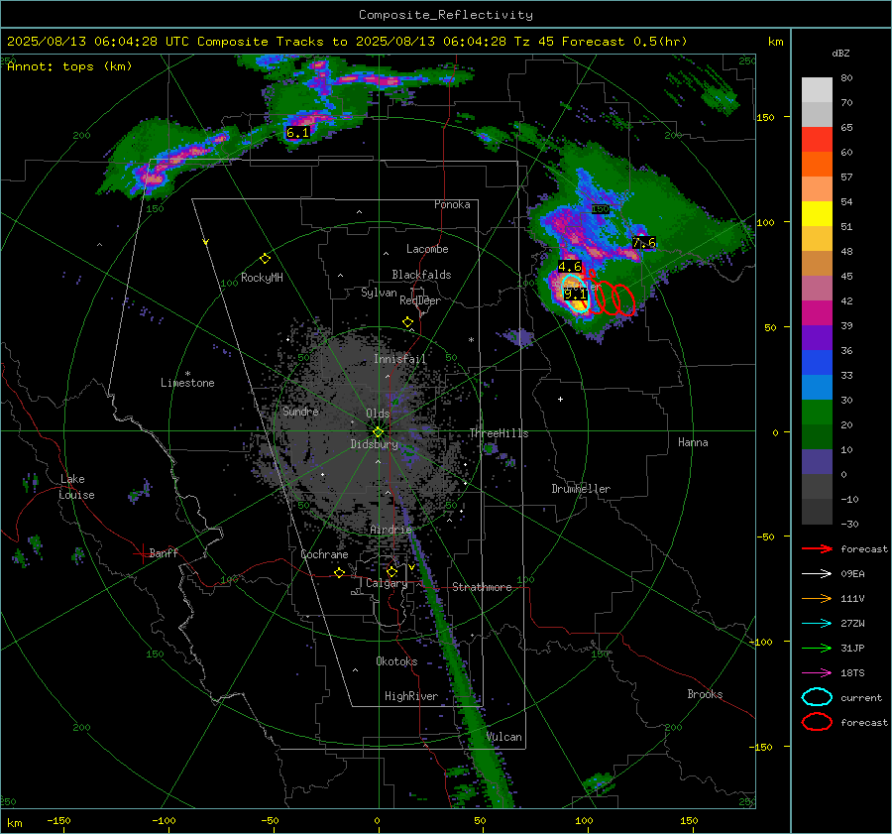The image size is (892, 834).
Task: Click the red forecast arrow in legend
Action: [817, 548]
